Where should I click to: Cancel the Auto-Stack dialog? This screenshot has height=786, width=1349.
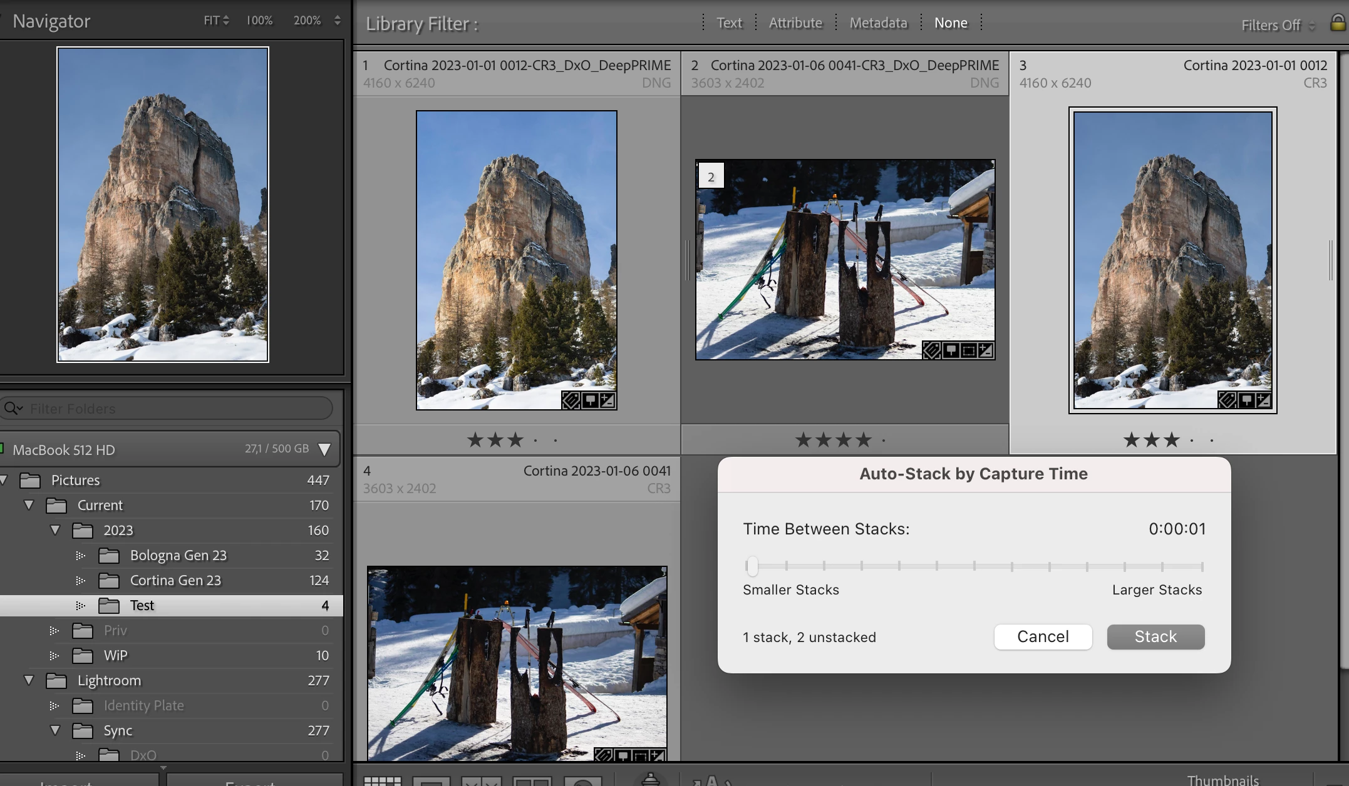(1043, 637)
